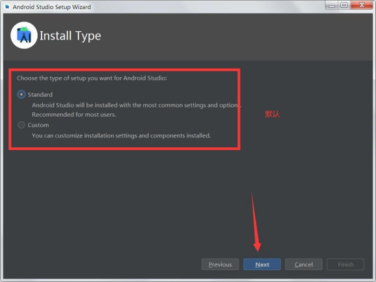Image resolution: width=376 pixels, height=282 pixels.
Task: Click the disabled Finish button
Action: 346,264
